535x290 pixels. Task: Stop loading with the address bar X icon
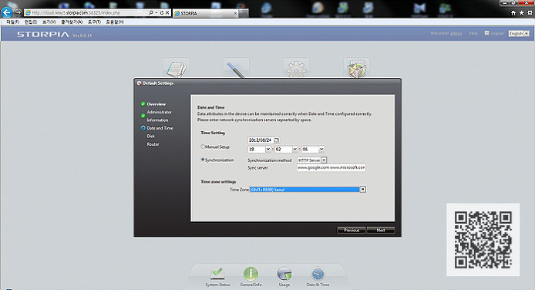[167, 12]
